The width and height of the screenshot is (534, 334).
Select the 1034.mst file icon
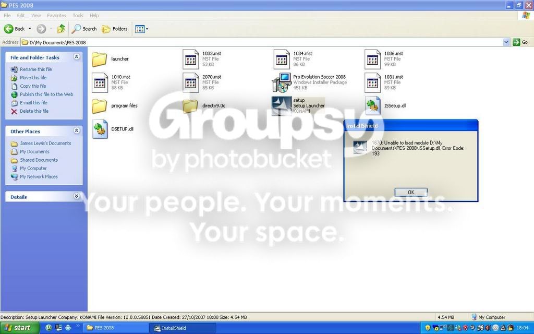coord(282,59)
